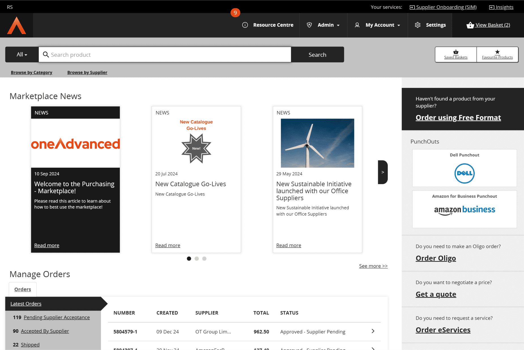
Task: Open the Resource Centre info icon
Action: (245, 25)
